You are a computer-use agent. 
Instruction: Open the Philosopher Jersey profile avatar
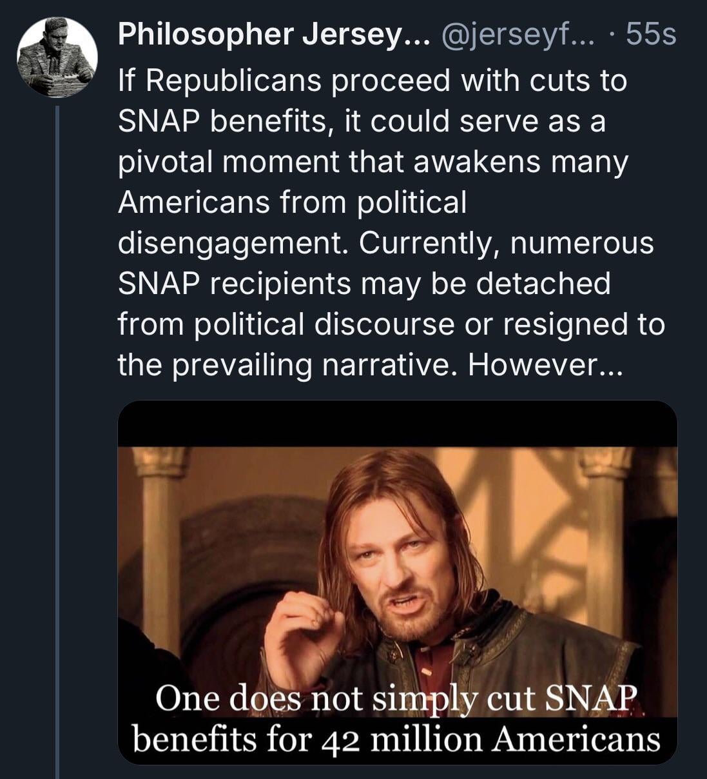click(x=57, y=57)
